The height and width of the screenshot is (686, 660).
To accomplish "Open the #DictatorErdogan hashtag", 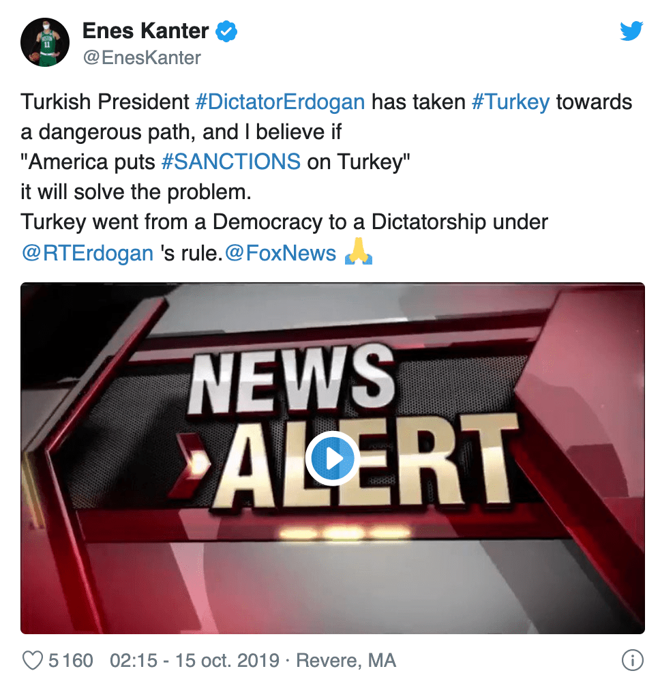I will tap(280, 102).
